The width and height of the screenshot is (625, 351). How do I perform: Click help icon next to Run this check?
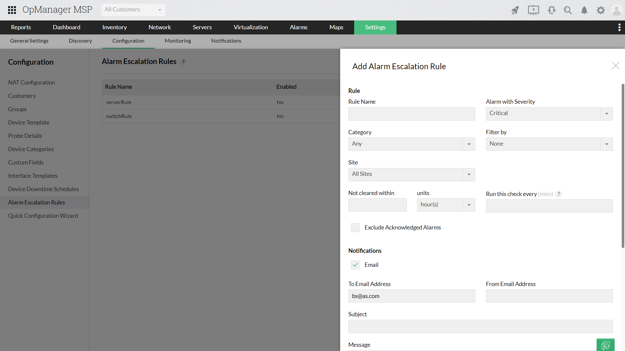pyautogui.click(x=559, y=194)
